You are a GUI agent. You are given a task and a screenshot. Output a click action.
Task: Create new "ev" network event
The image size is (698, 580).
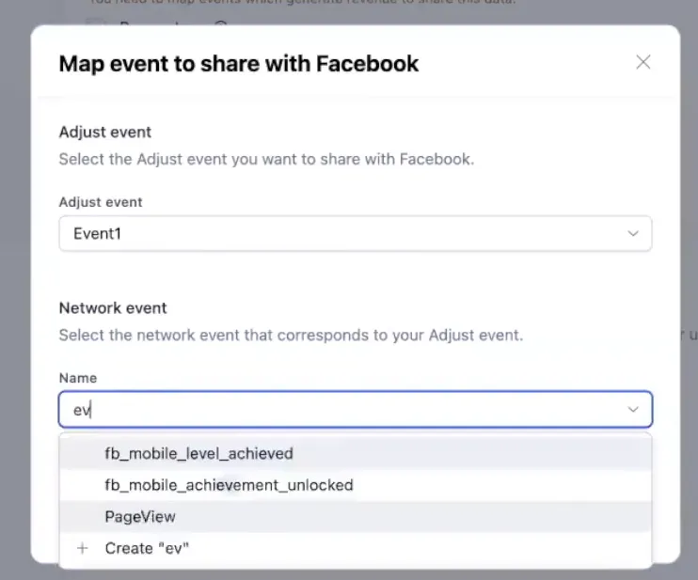147,548
